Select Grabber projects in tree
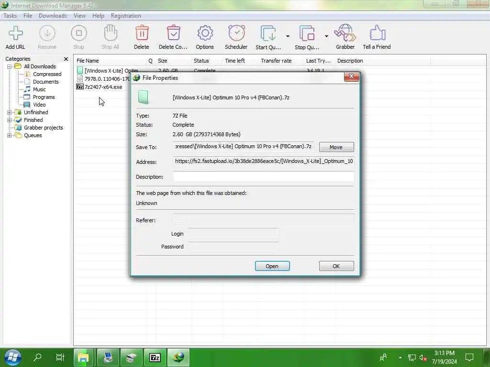The width and height of the screenshot is (490, 367). pyautogui.click(x=44, y=128)
